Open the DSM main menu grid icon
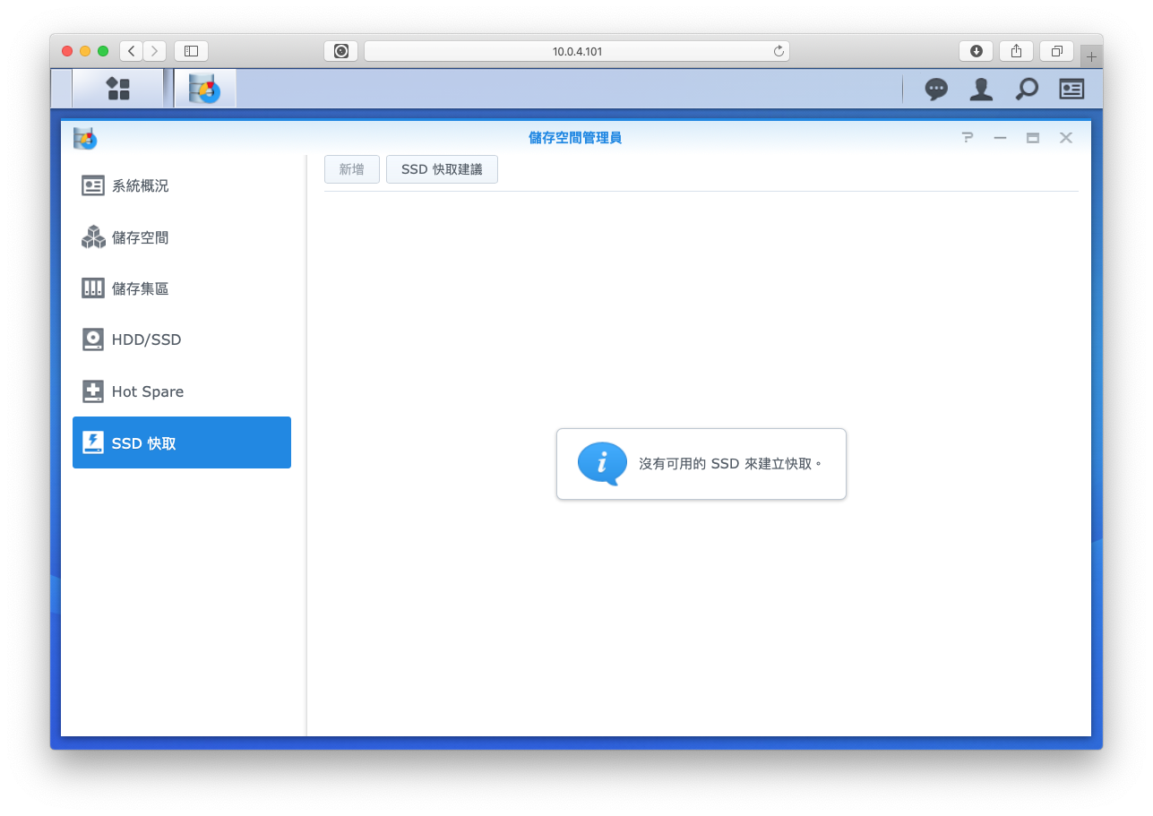The height and width of the screenshot is (816, 1153). 118,89
